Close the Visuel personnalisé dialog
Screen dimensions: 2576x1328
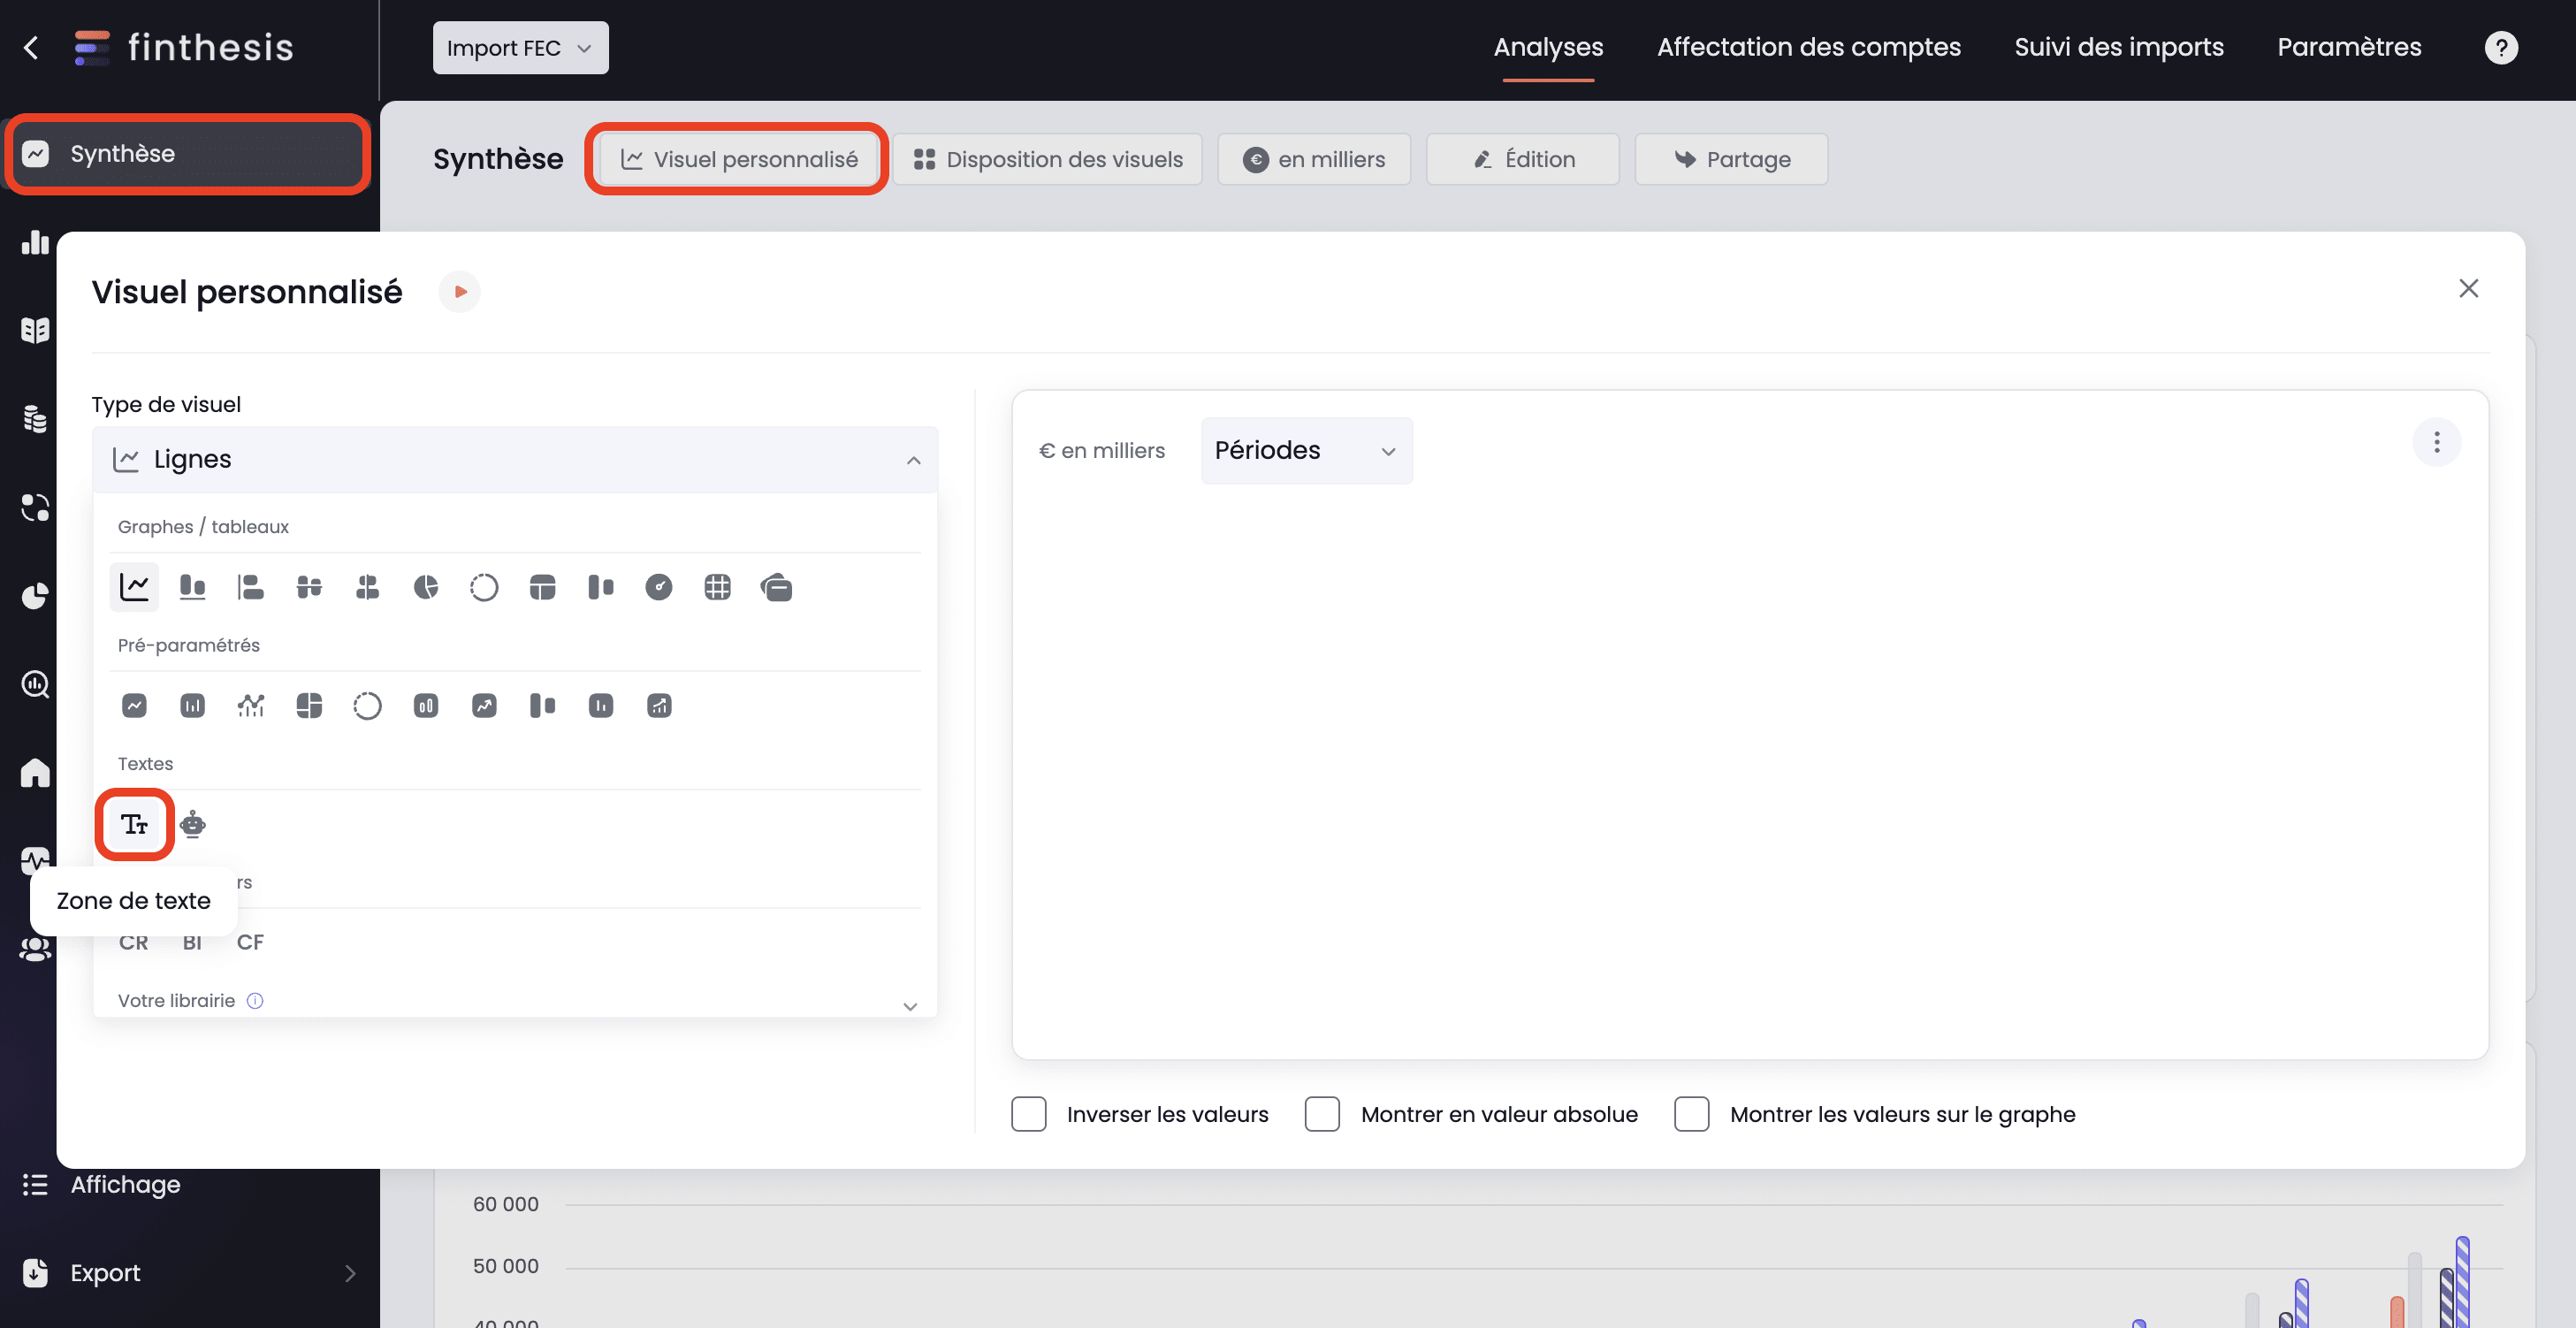[2468, 289]
